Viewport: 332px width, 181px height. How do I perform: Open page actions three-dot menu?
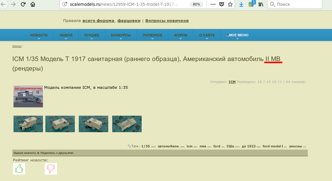(213, 4)
